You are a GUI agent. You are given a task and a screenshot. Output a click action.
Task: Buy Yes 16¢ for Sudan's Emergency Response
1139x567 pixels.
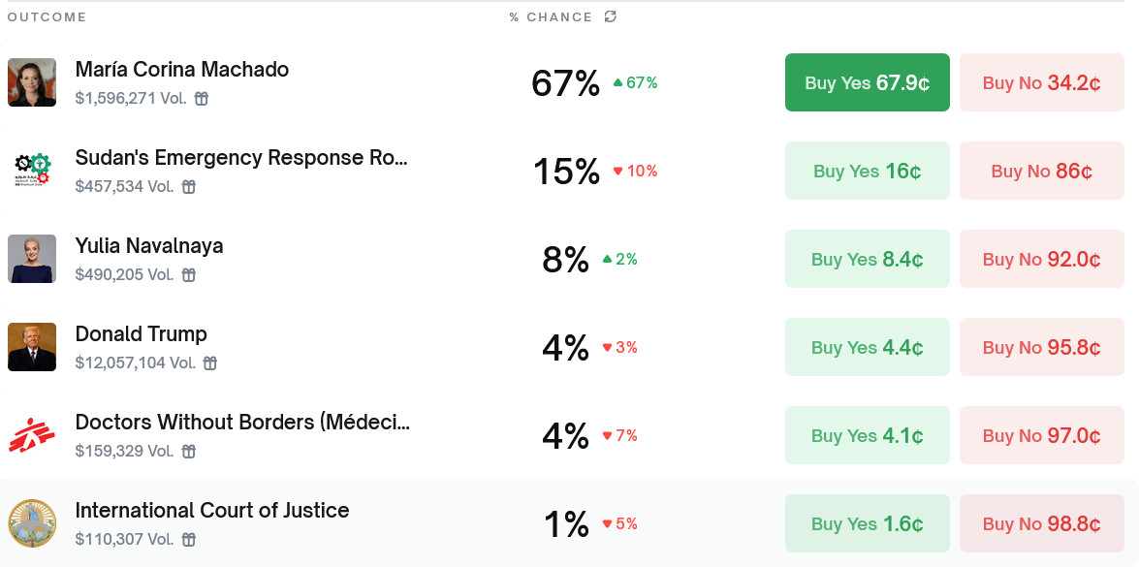[867, 171]
